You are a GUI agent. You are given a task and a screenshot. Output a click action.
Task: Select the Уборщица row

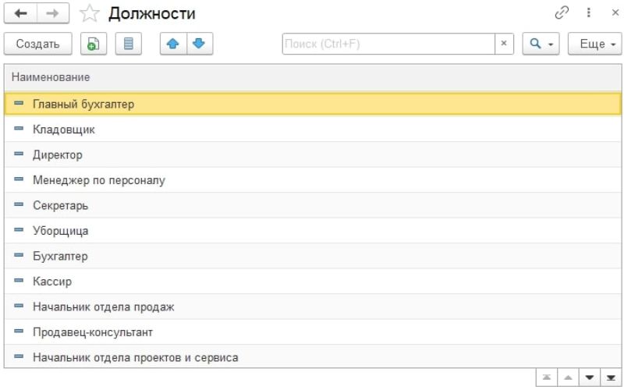pos(313,230)
